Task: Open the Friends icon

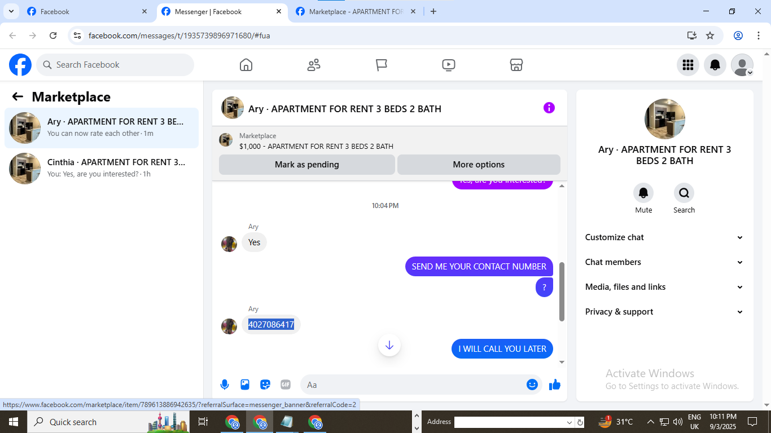Action: (x=314, y=65)
